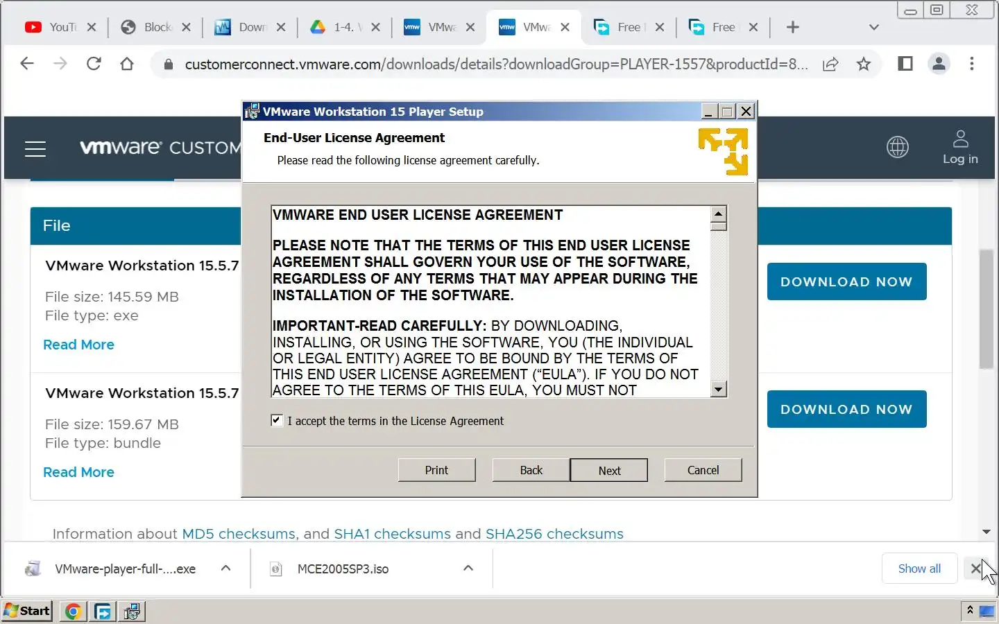The width and height of the screenshot is (999, 624).
Task: Go to the browser home icon
Action: (x=127, y=64)
